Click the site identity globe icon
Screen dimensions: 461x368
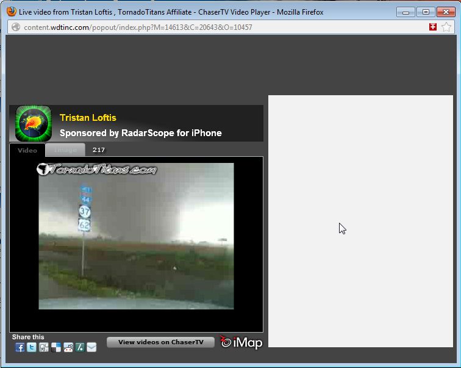coord(16,27)
